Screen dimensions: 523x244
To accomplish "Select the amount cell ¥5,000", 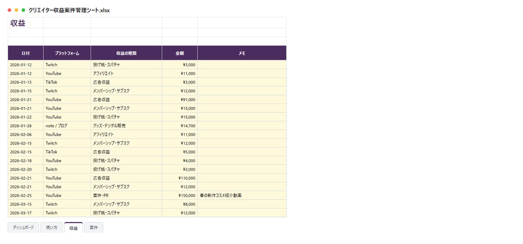I will coord(180,152).
